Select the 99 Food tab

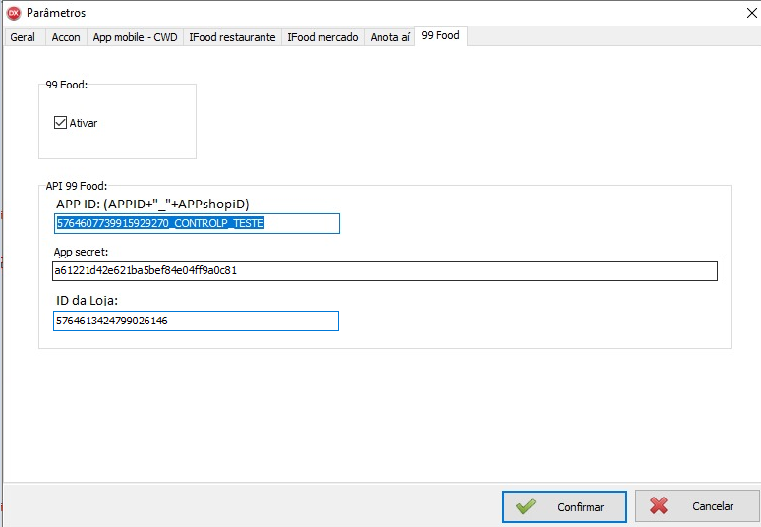click(440, 36)
